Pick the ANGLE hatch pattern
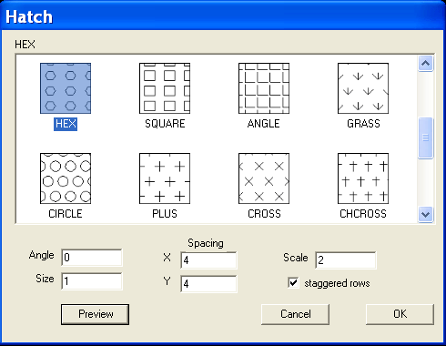446x346 pixels. coord(264,88)
